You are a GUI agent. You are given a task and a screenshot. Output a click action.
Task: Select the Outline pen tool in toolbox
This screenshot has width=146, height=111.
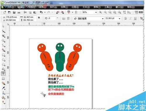click(4, 93)
